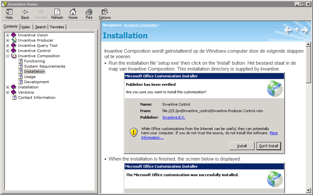Switch to the Contents tab
This screenshot has height=195, width=313.
(10, 26)
